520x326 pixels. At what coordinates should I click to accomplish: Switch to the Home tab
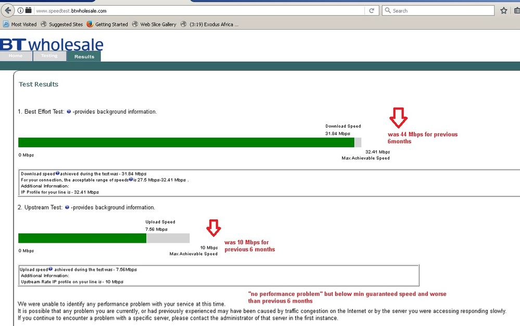(x=16, y=56)
